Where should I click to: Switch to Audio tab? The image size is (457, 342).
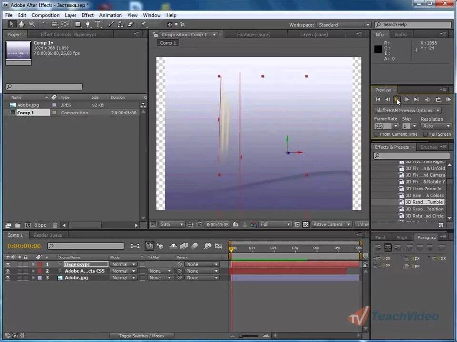[400, 34]
